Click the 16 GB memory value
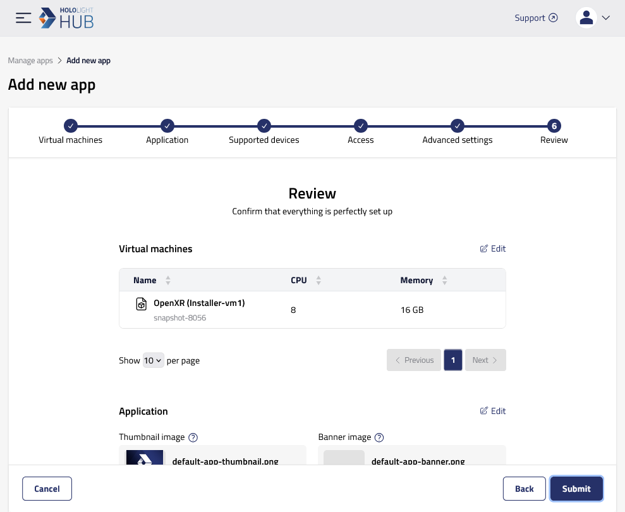 (x=412, y=310)
